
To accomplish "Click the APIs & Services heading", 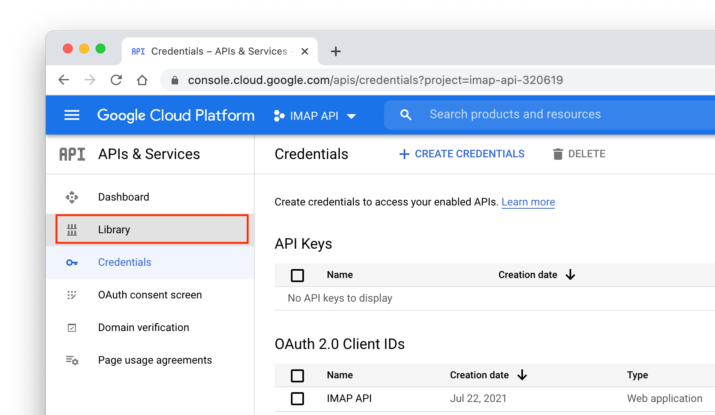I will [x=149, y=154].
